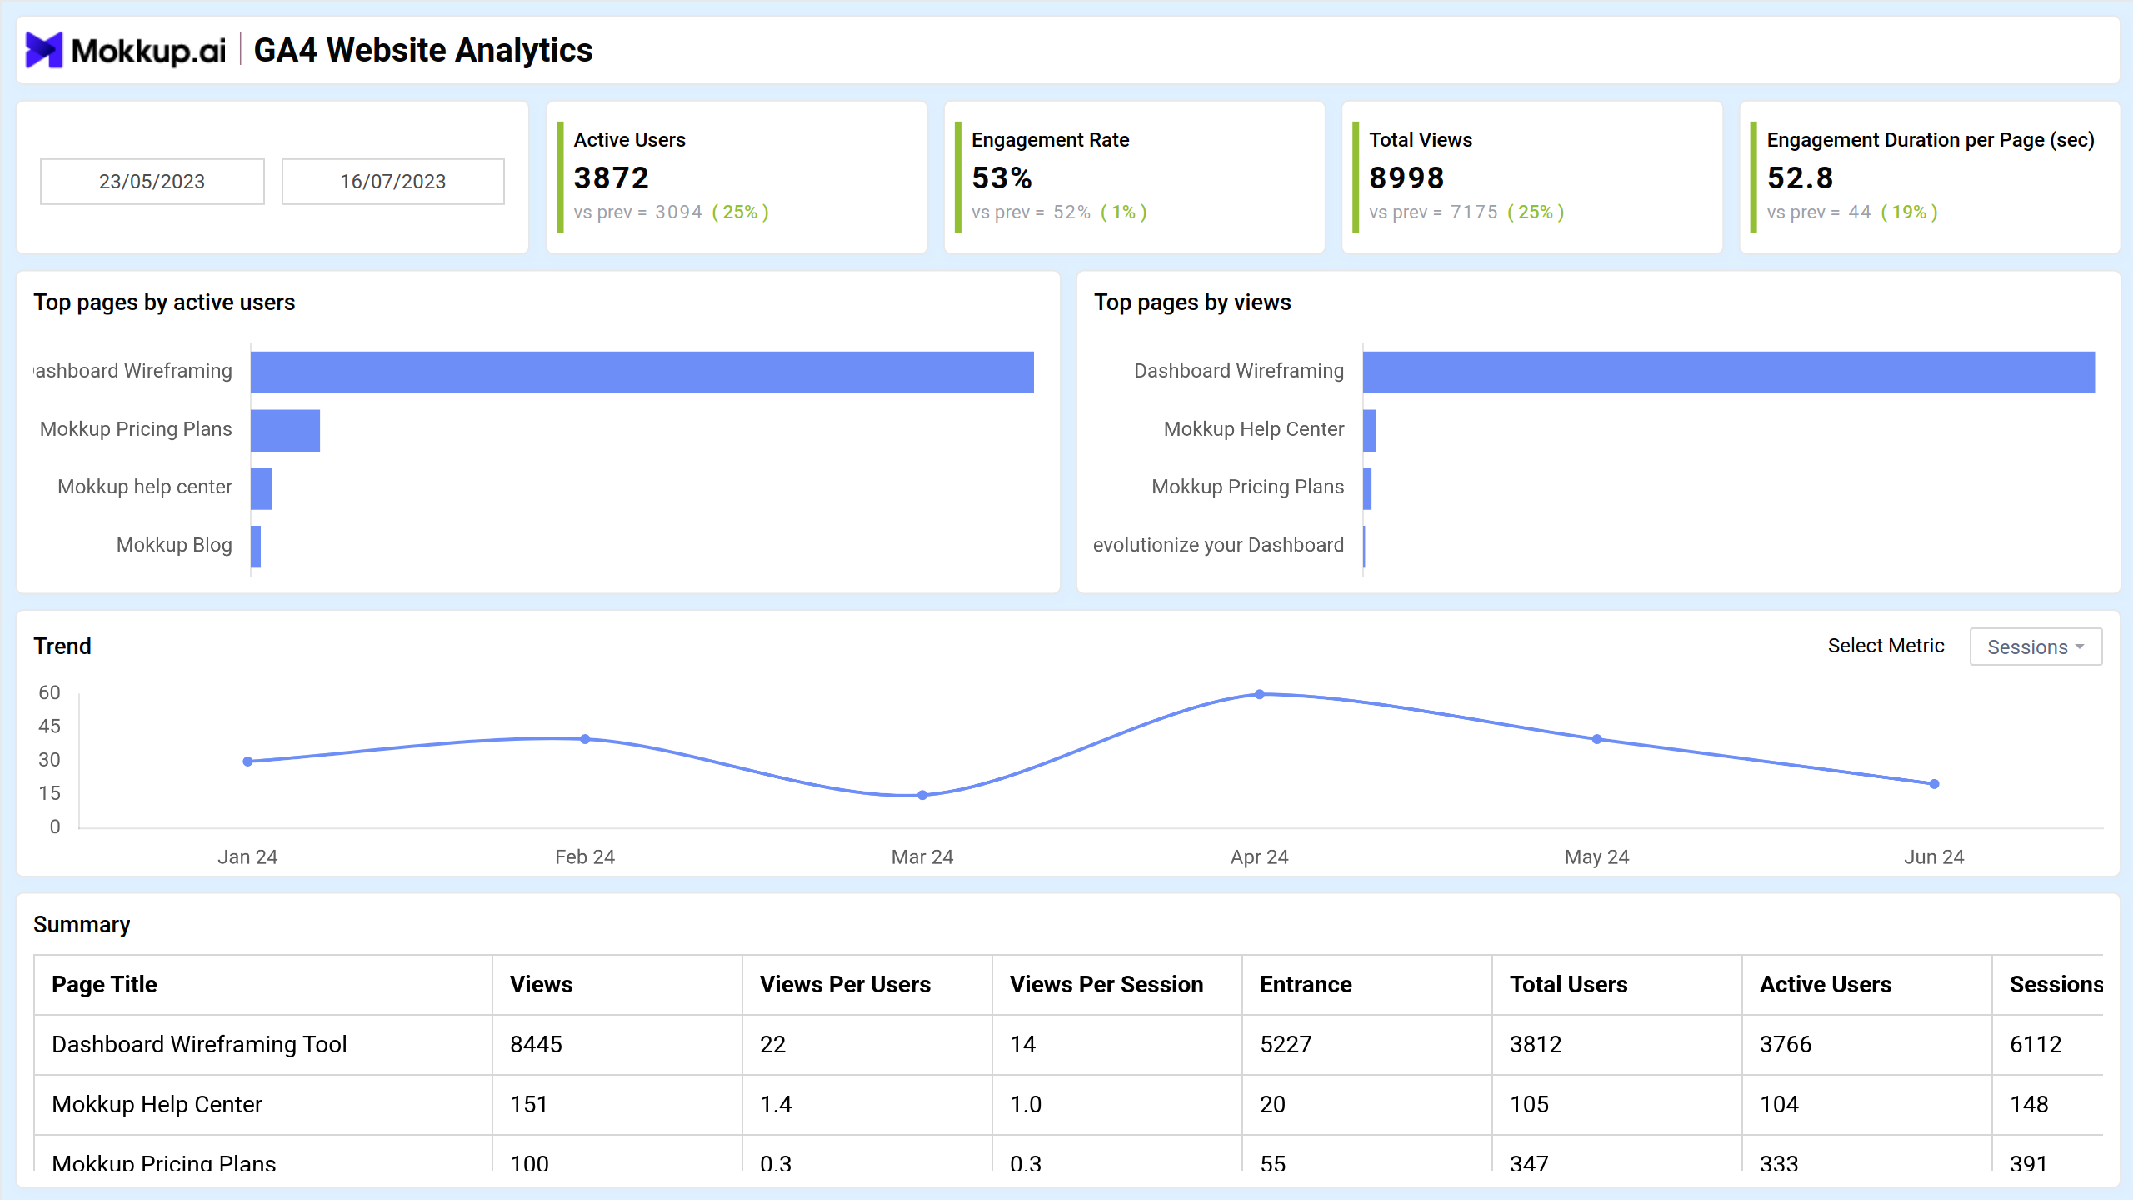This screenshot has width=2133, height=1200.
Task: Click the Jan 24 point on Trend line
Action: pos(247,762)
